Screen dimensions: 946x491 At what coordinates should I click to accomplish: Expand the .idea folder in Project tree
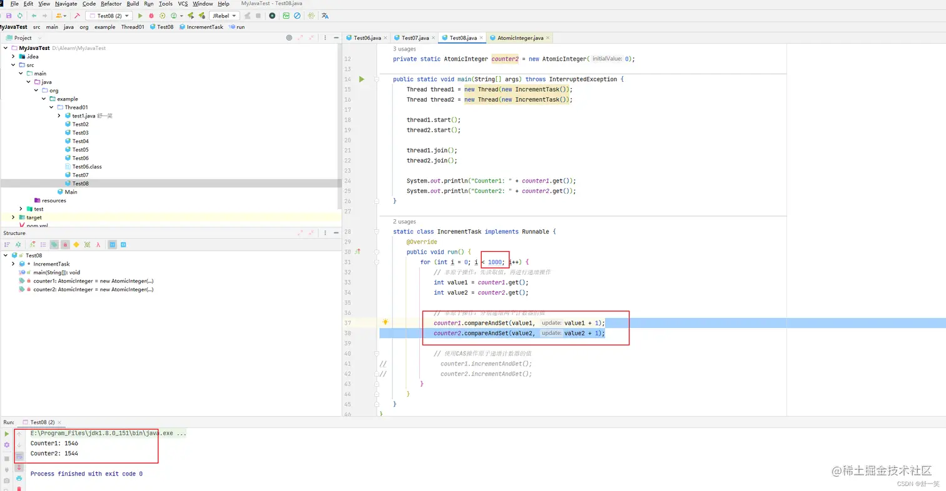pos(13,56)
